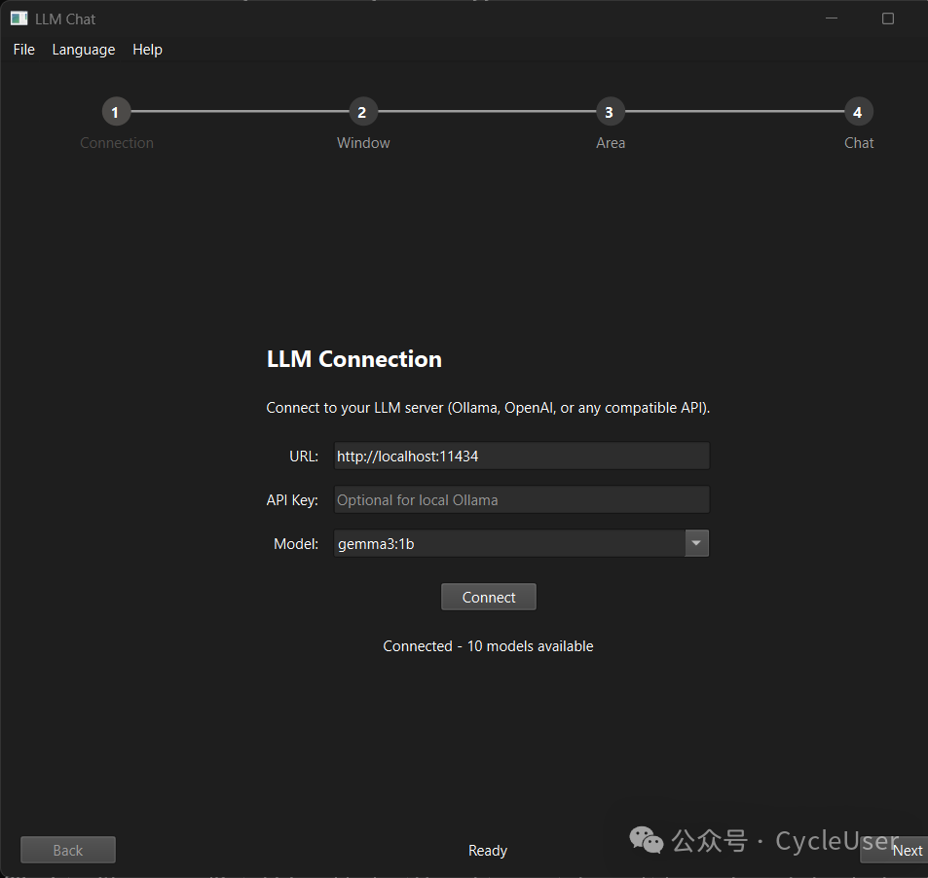Expand the Model dropdown arrow
This screenshot has height=878, width=928.
click(696, 543)
